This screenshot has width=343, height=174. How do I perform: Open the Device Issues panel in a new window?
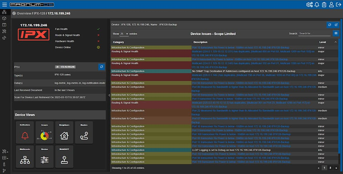tap(336, 25)
